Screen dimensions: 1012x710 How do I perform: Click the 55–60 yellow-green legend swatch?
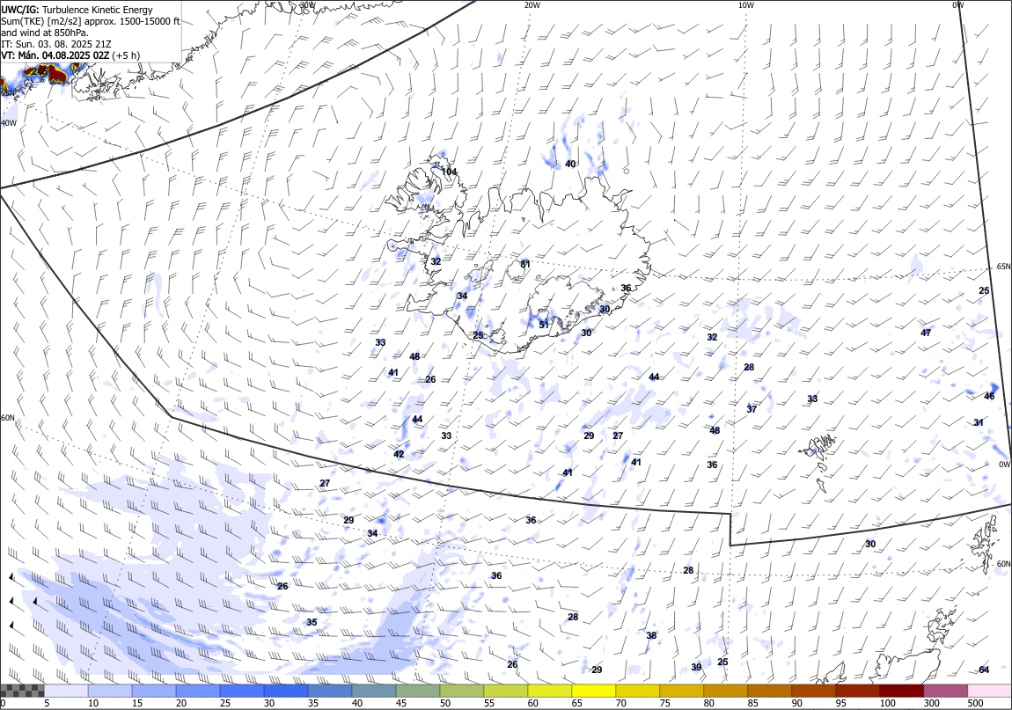coord(505,691)
